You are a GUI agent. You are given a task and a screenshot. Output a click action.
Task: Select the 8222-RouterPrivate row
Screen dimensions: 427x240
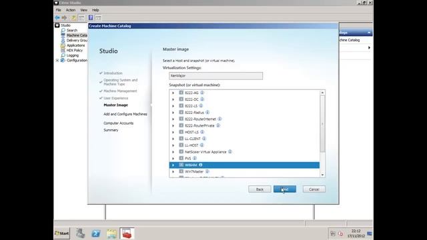(x=244, y=125)
